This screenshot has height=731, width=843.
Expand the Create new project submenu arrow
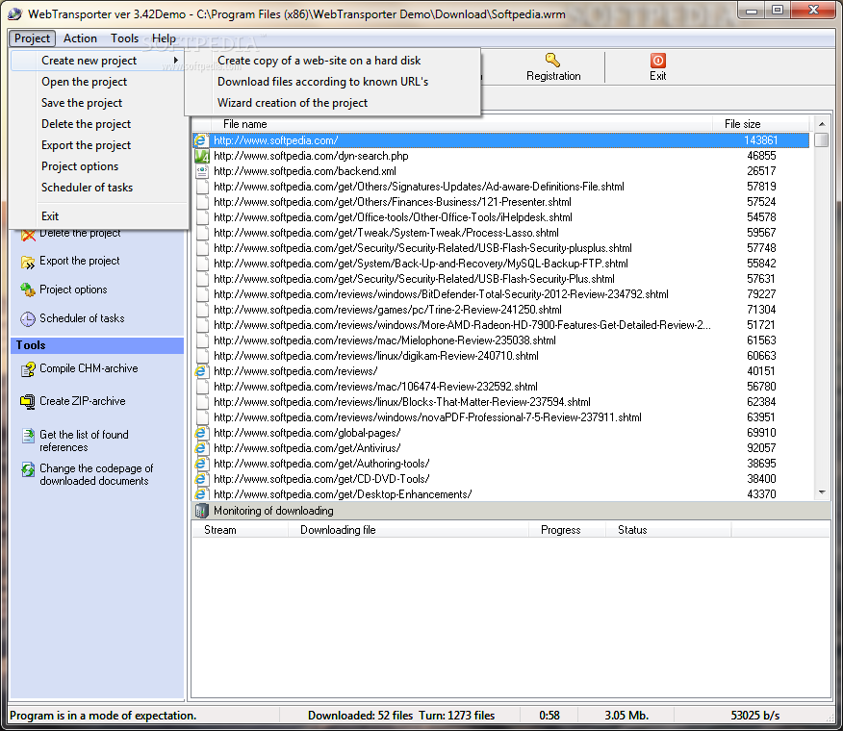[x=175, y=61]
